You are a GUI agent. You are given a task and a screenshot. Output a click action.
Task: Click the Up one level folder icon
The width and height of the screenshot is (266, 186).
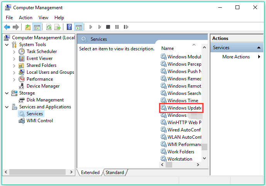(28, 27)
